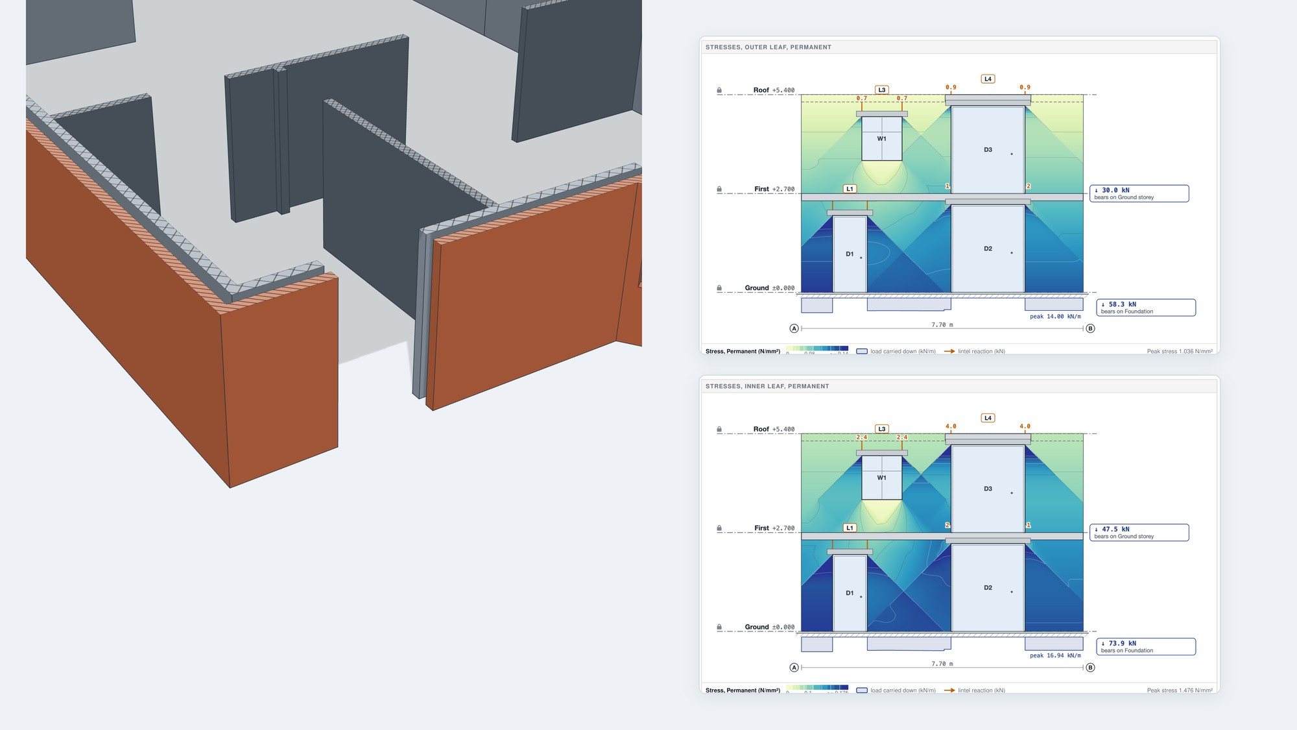Click 'First +2.700' level label, inner leaf
Screen dimensions: 1297x730
(x=774, y=528)
